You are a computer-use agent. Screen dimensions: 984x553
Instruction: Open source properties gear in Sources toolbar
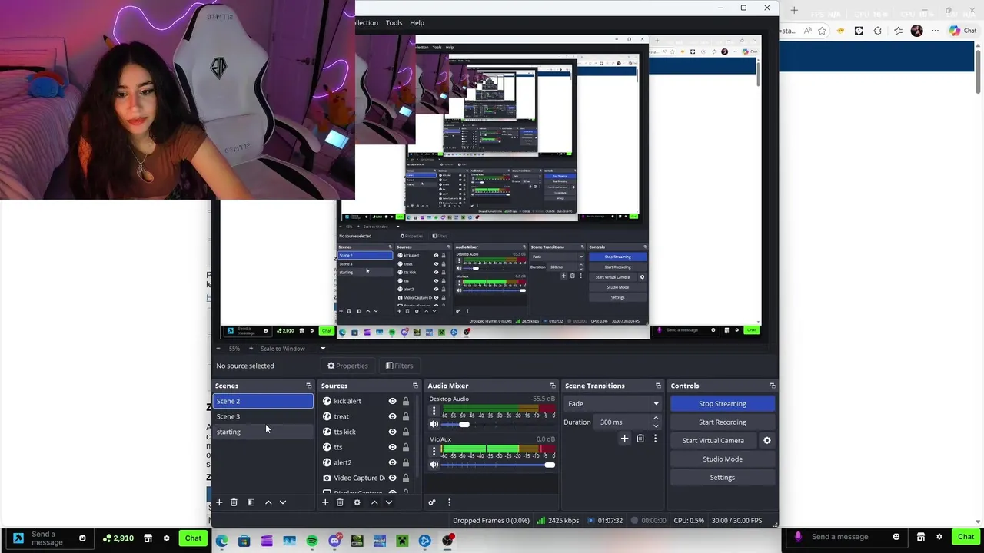[x=357, y=502]
